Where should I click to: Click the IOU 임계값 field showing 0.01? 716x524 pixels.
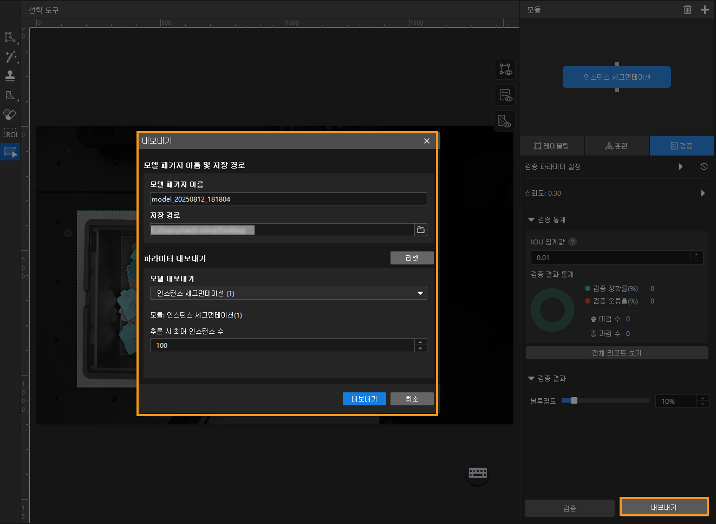click(611, 257)
